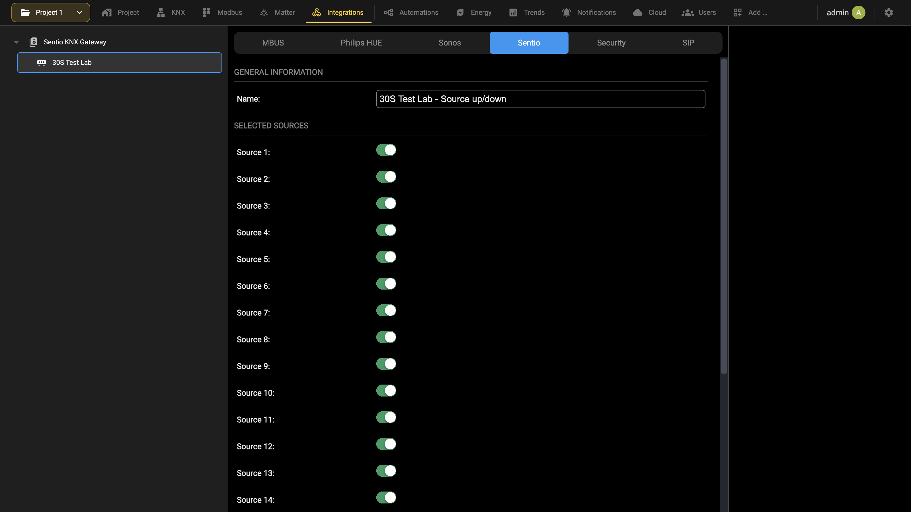The image size is (911, 512).
Task: Disable Source 10 switch
Action: pyautogui.click(x=386, y=391)
